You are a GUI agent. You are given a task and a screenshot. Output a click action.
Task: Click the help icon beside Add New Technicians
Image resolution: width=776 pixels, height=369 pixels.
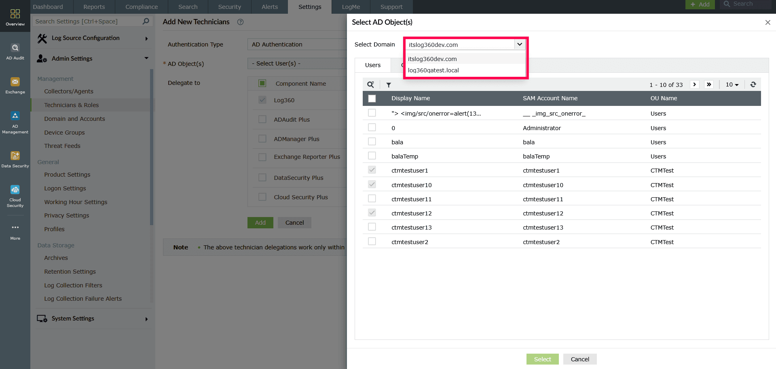240,22
